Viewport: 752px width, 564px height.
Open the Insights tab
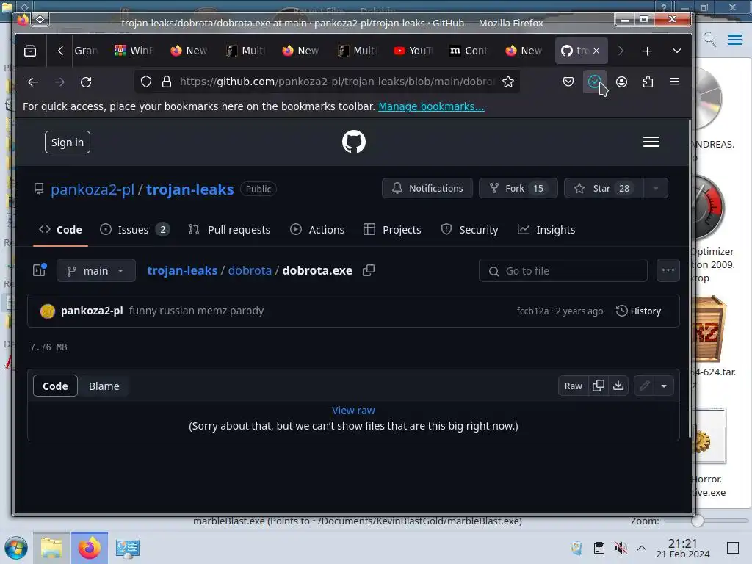(546, 230)
